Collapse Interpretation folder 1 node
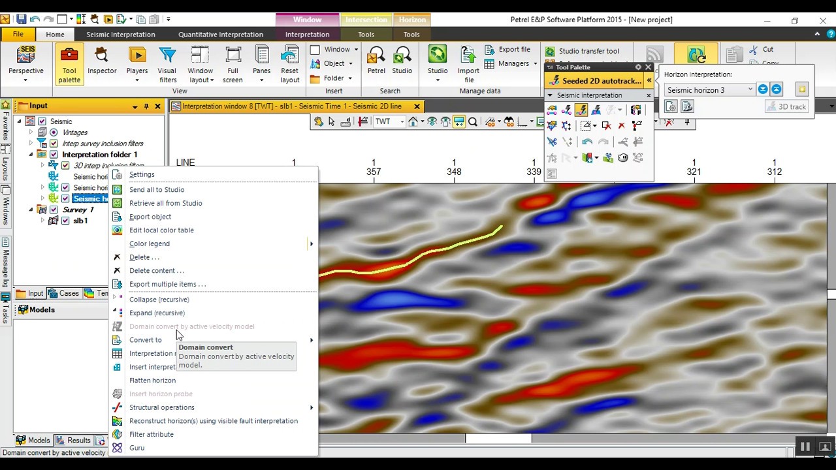 (x=30, y=155)
